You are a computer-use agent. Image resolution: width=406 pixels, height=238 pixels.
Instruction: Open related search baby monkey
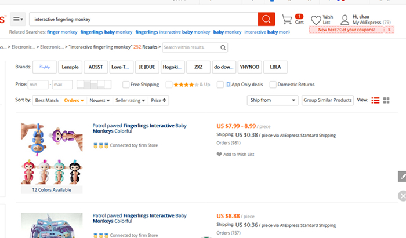(227, 32)
